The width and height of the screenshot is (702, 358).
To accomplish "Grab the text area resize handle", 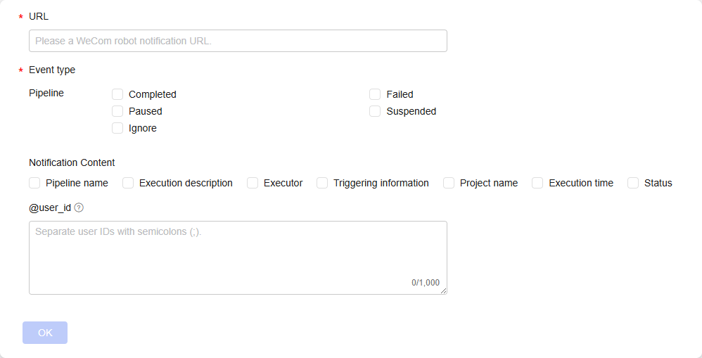I will tap(443, 291).
